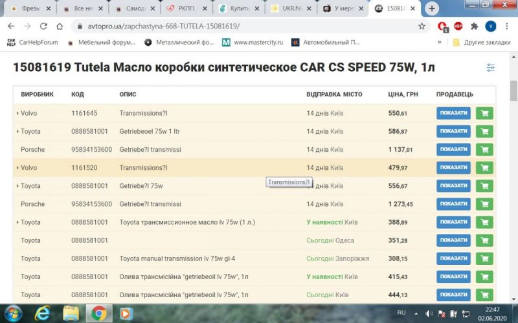Click the address bar URL field
The height and width of the screenshot is (323, 518).
click(246, 26)
